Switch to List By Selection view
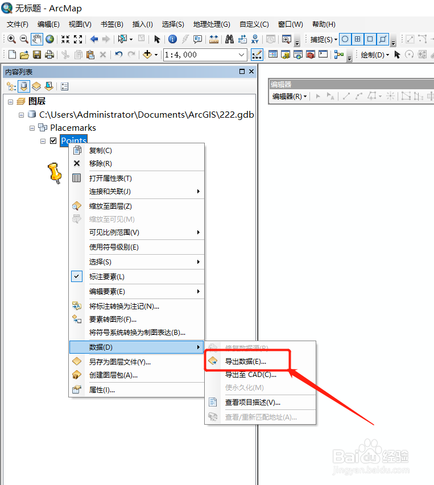Screen dimensions: 434x485 (49, 86)
